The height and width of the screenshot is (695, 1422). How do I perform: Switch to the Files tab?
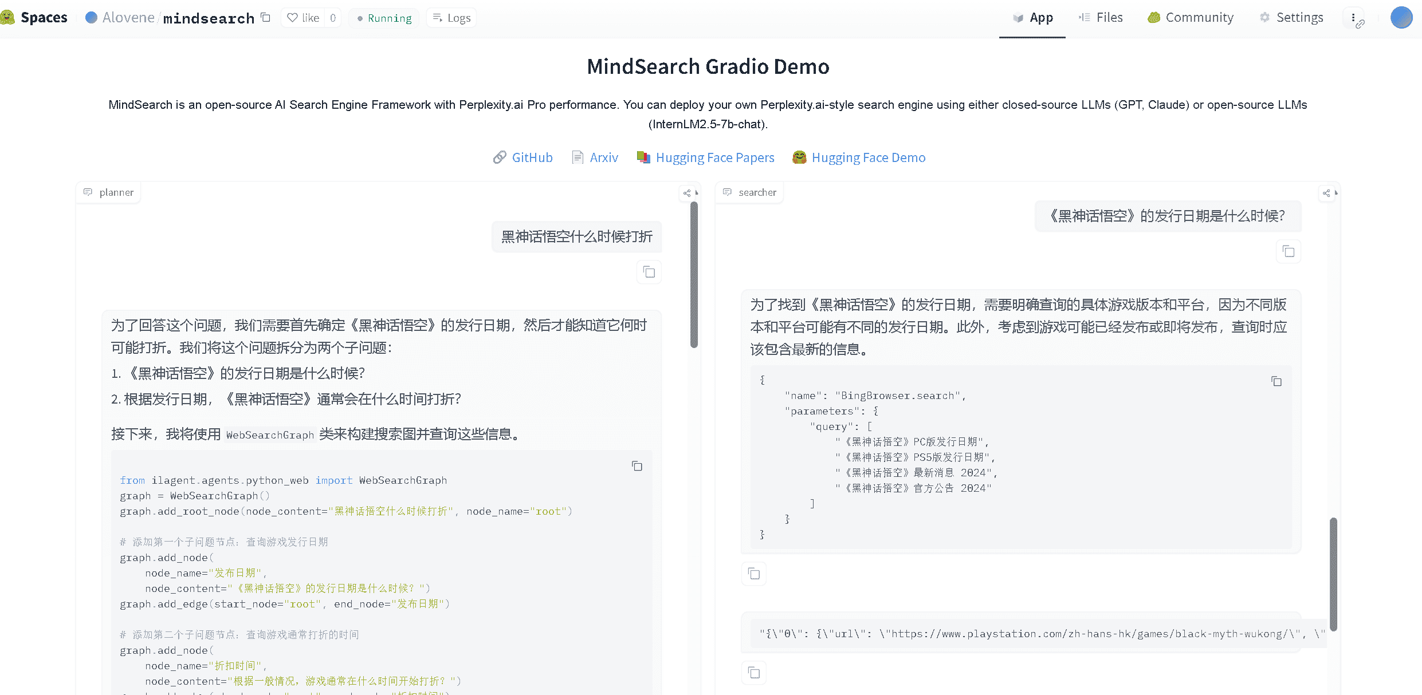pos(1101,18)
